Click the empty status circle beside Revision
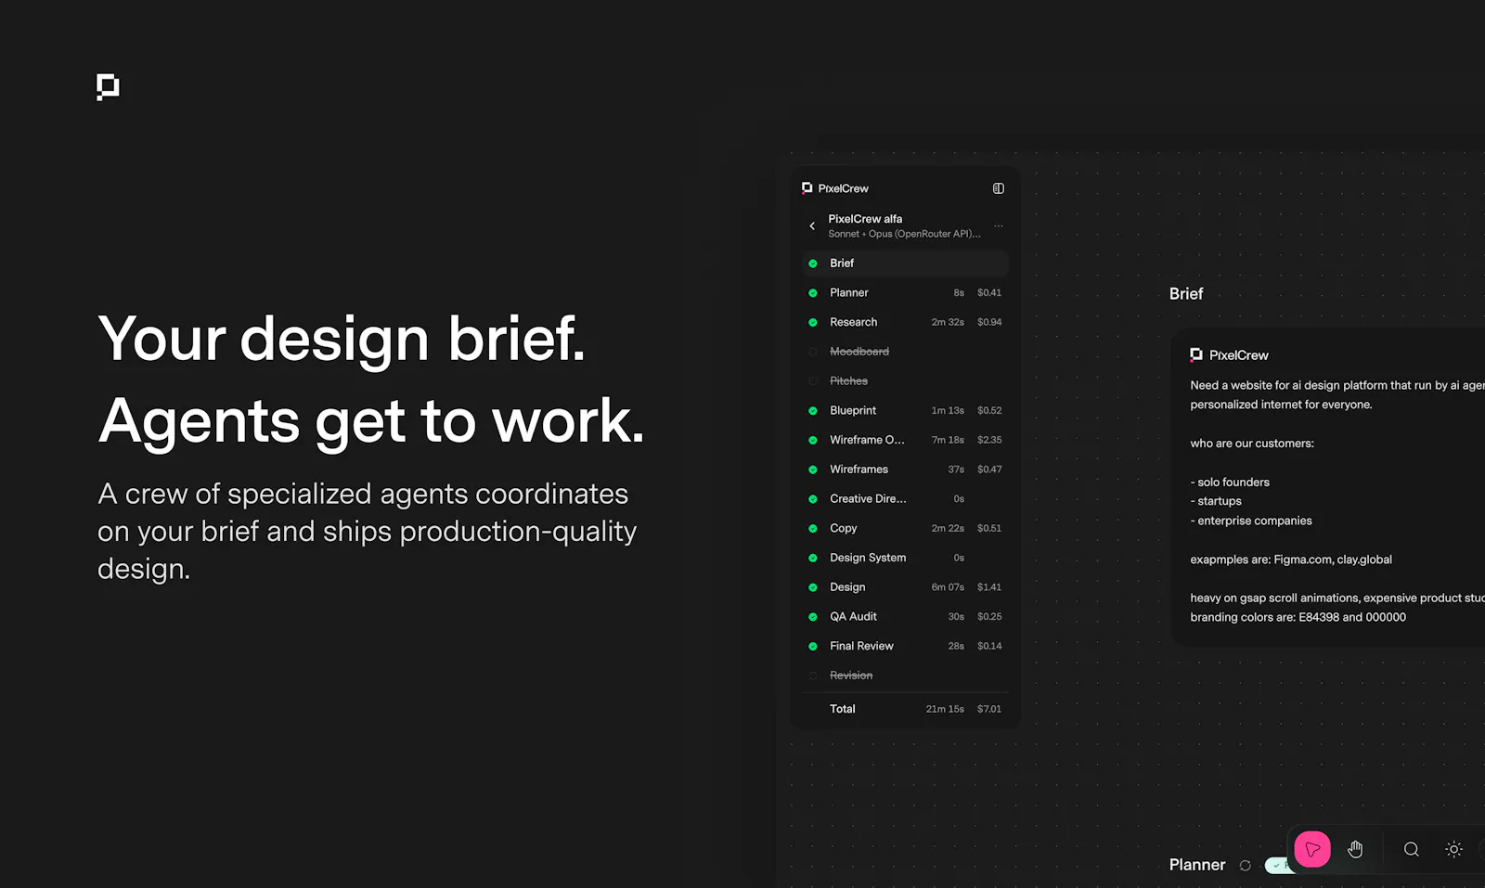This screenshot has height=888, width=1485. click(813, 676)
